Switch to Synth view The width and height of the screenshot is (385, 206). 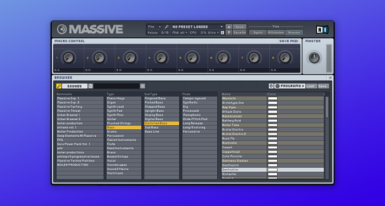258,32
